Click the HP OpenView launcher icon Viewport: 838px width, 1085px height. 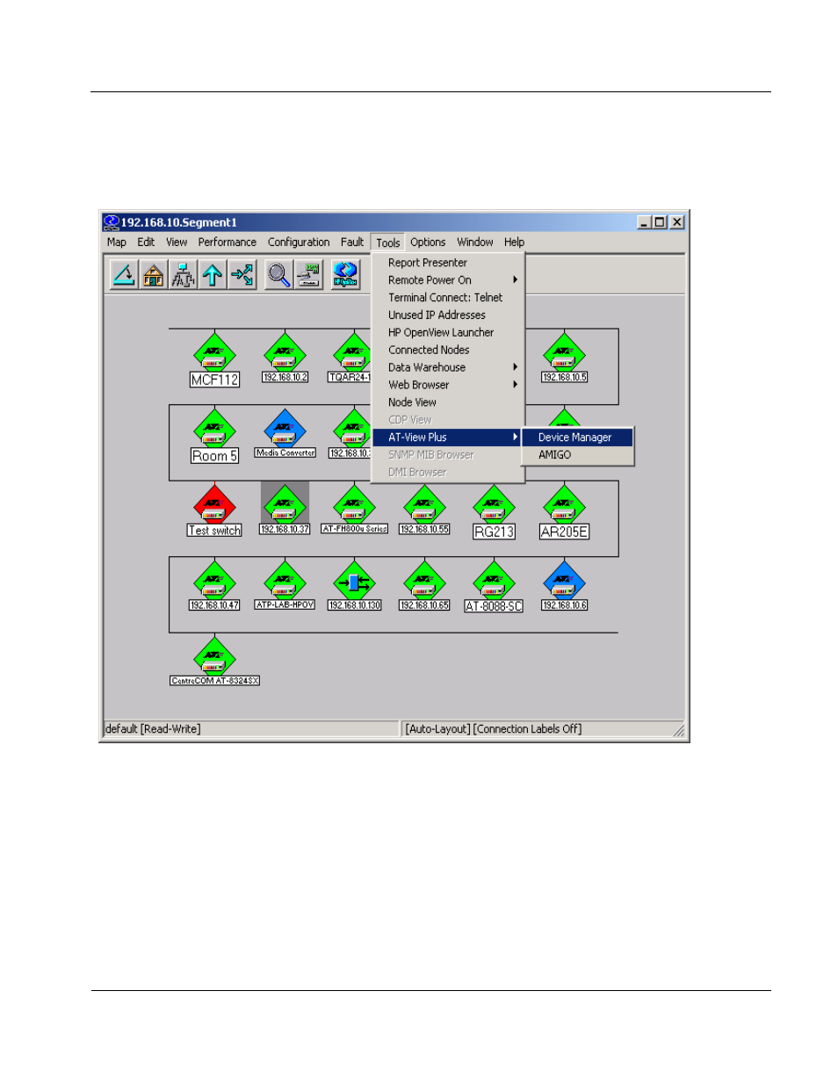click(x=345, y=275)
